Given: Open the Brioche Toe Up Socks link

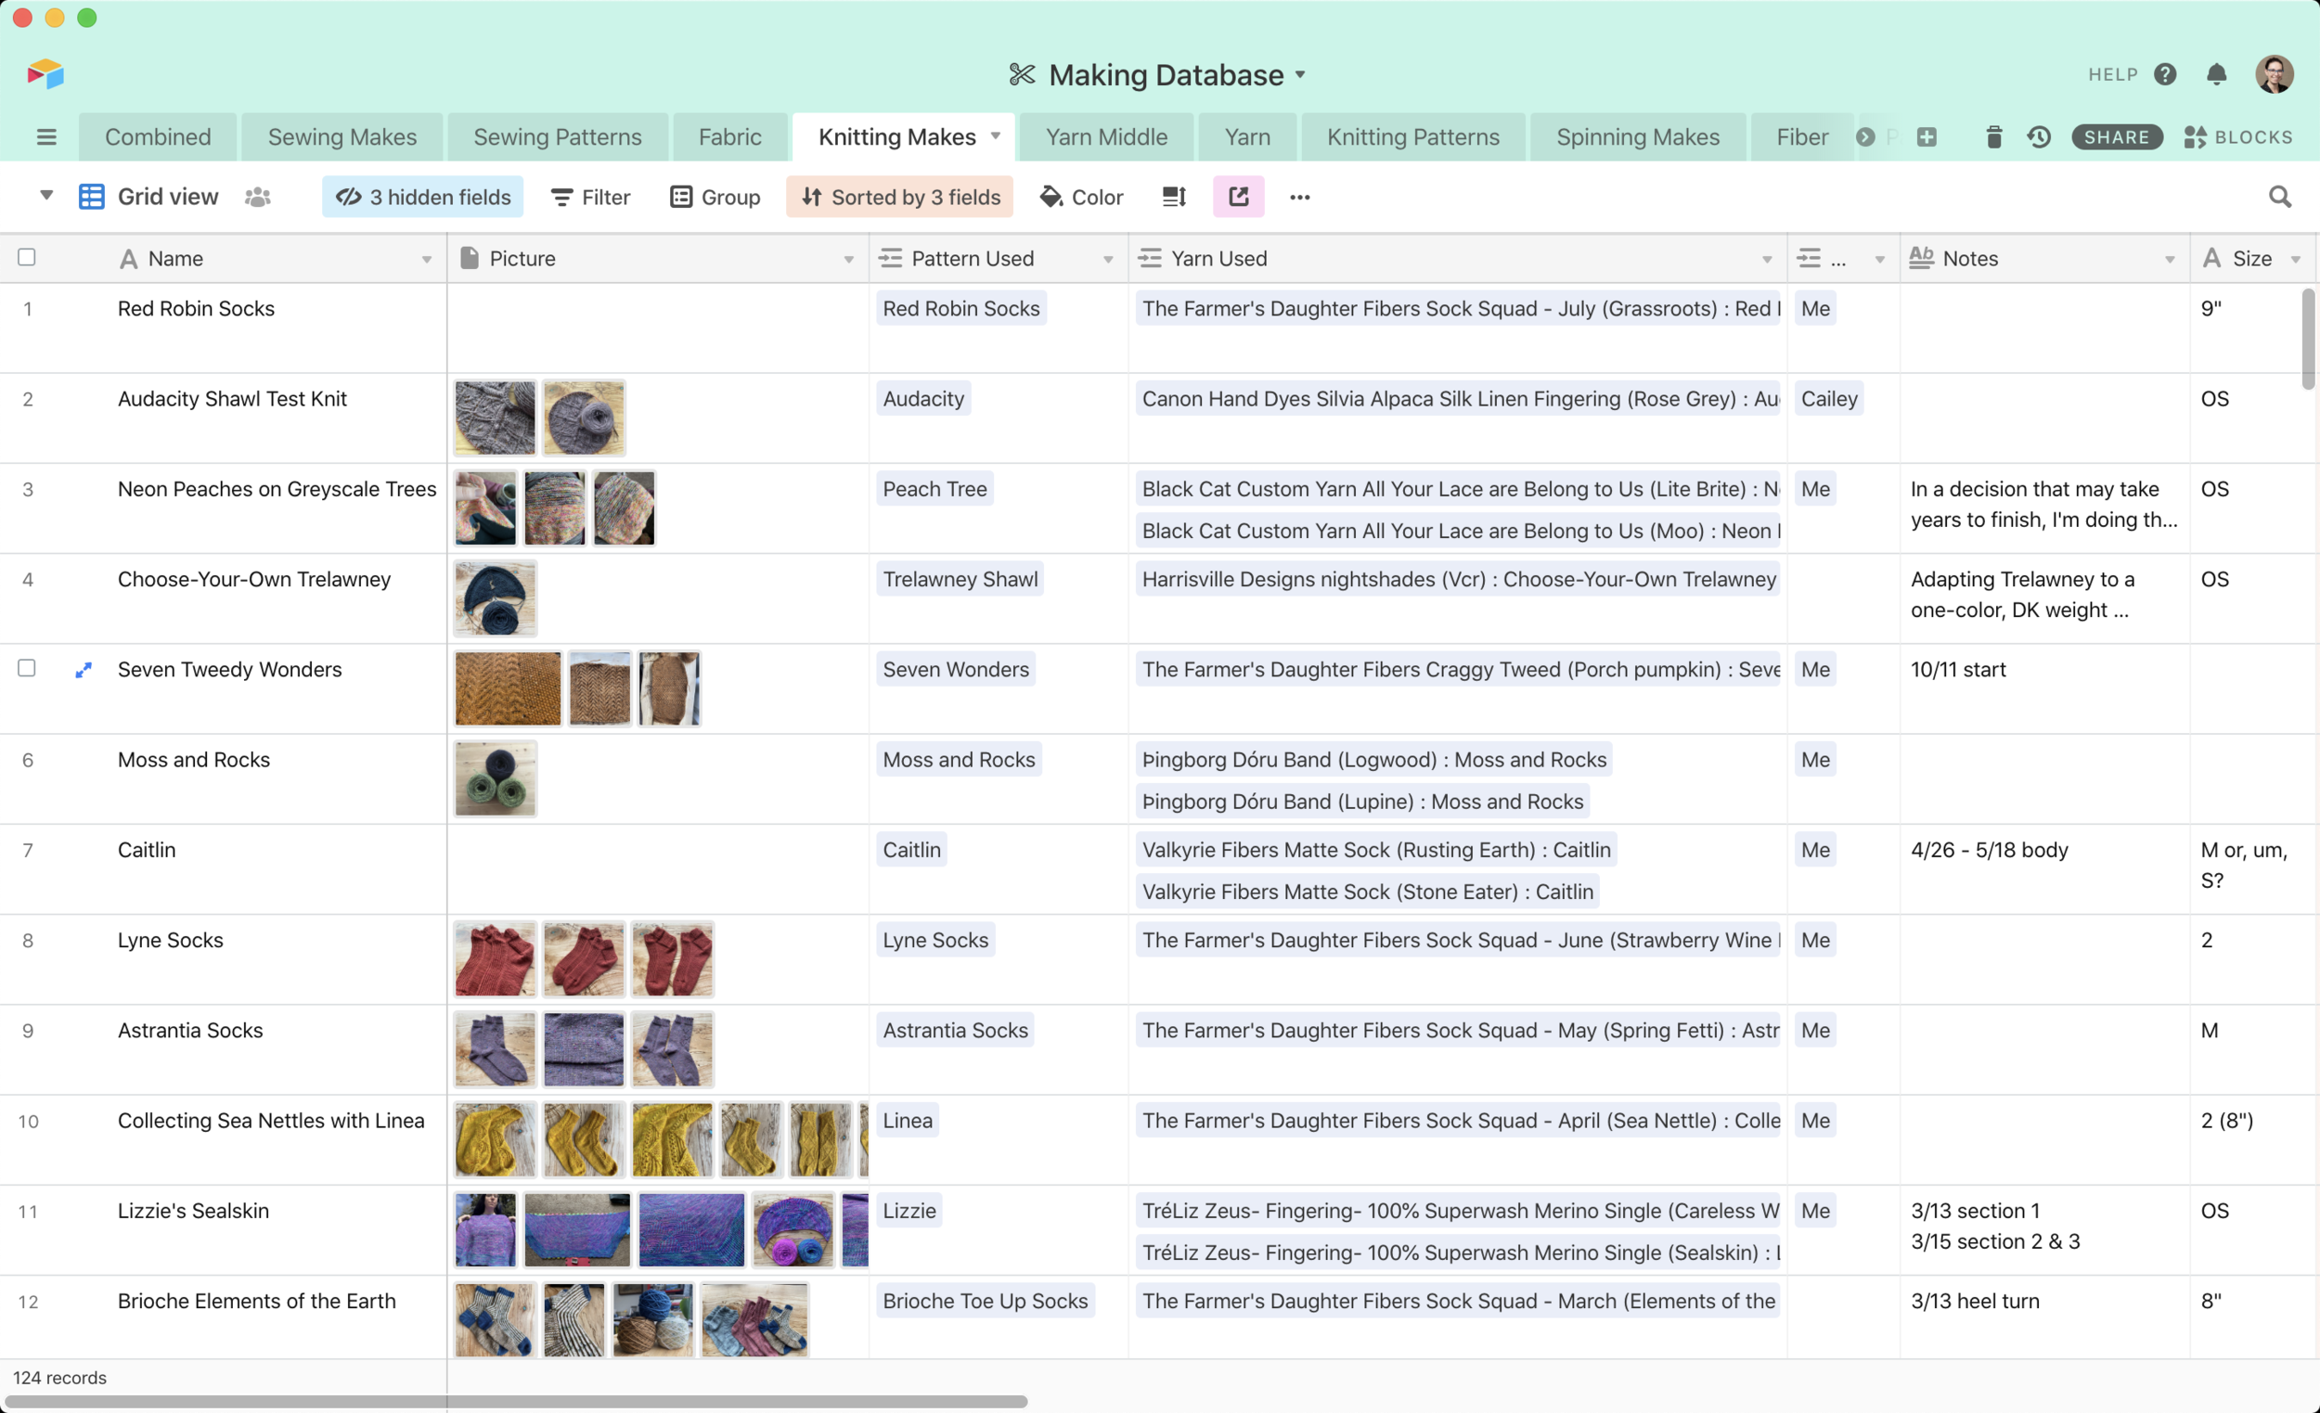Looking at the screenshot, I should (x=985, y=1301).
